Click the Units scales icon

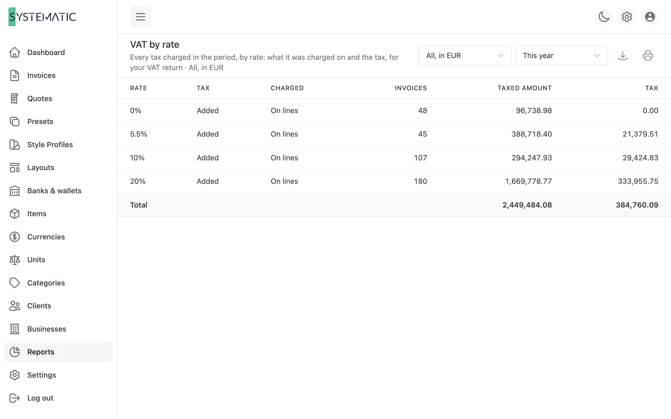pos(15,260)
